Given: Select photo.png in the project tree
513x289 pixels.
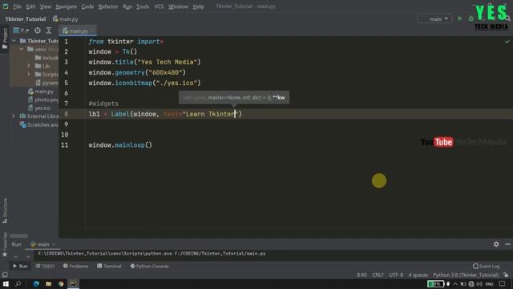Looking at the screenshot, I should click(x=43, y=100).
